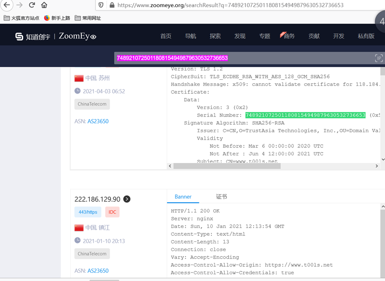This screenshot has height=281, width=385.
Task: Open details arrow next to 222.186.129.90
Action: click(127, 199)
